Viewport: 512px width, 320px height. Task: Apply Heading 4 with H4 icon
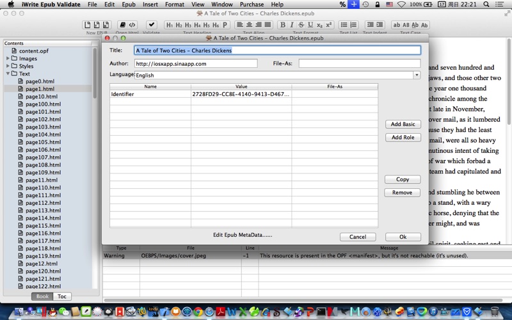[x=197, y=25]
